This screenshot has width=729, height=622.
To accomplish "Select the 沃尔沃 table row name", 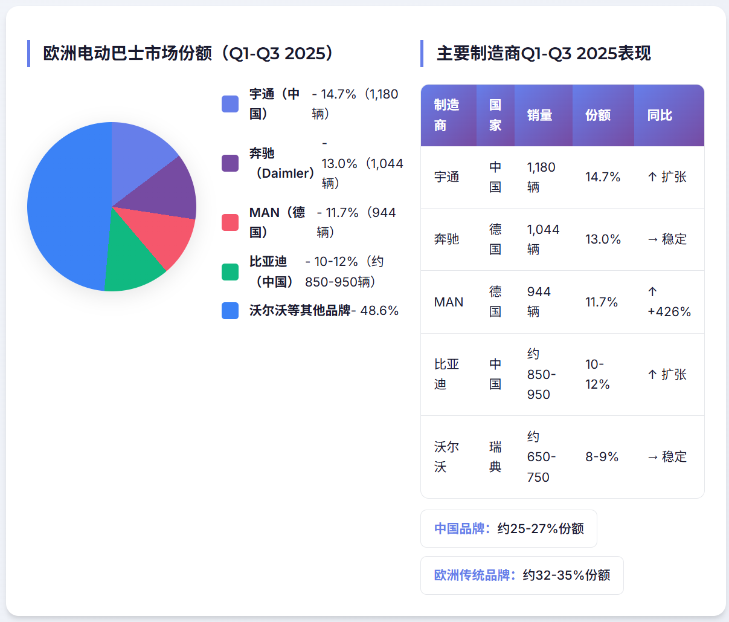I will tap(447, 456).
